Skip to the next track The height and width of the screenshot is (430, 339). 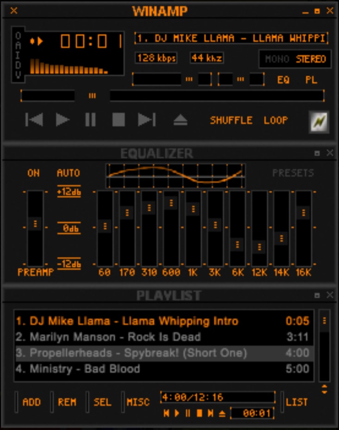147,120
